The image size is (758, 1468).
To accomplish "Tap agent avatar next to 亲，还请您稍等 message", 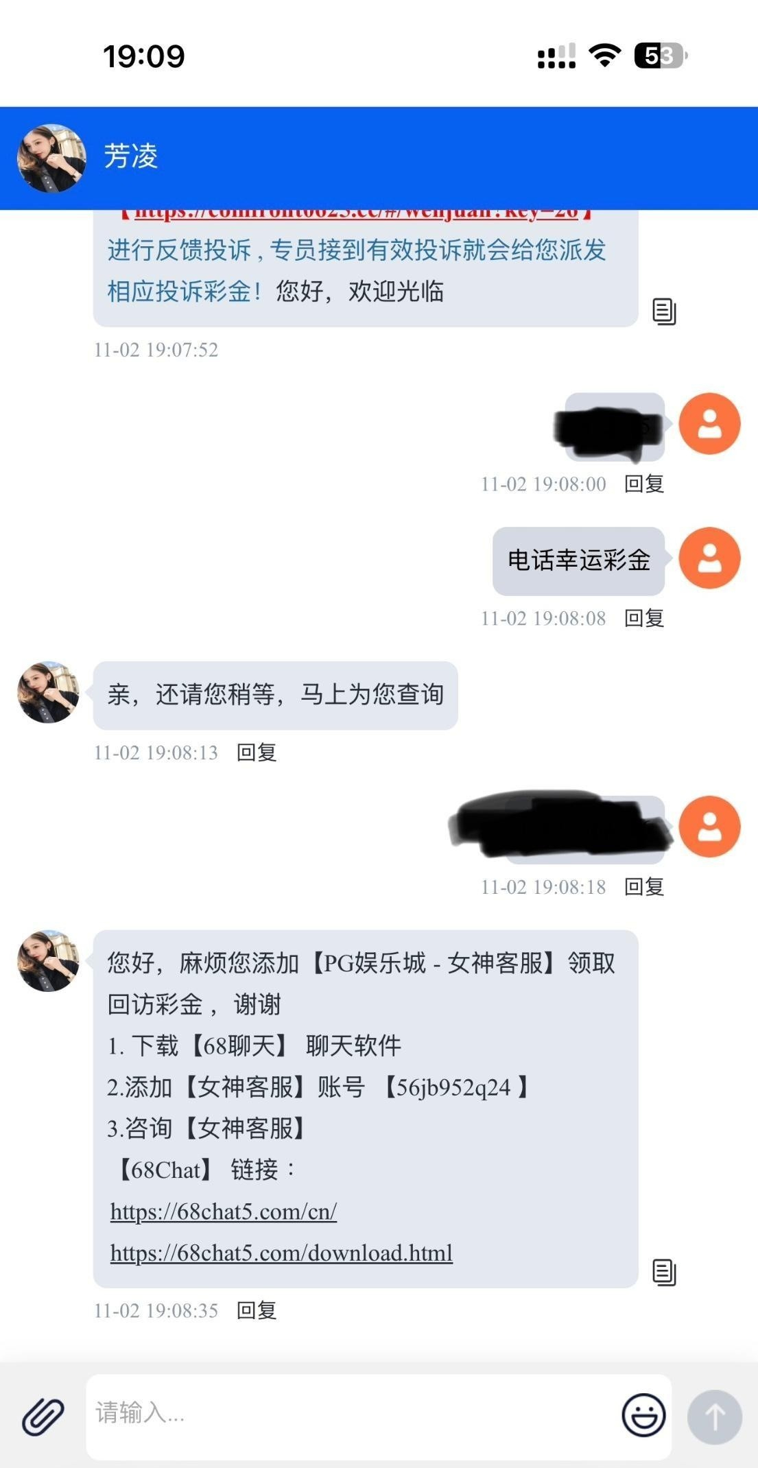I will coord(48,692).
